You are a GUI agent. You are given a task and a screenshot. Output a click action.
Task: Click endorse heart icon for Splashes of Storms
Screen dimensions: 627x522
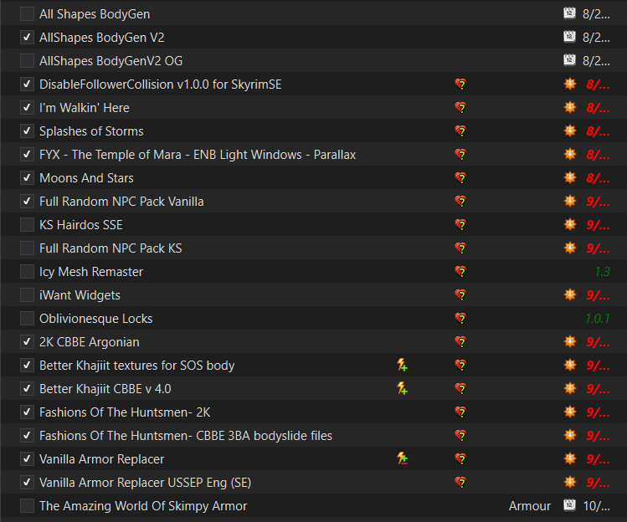point(460,131)
